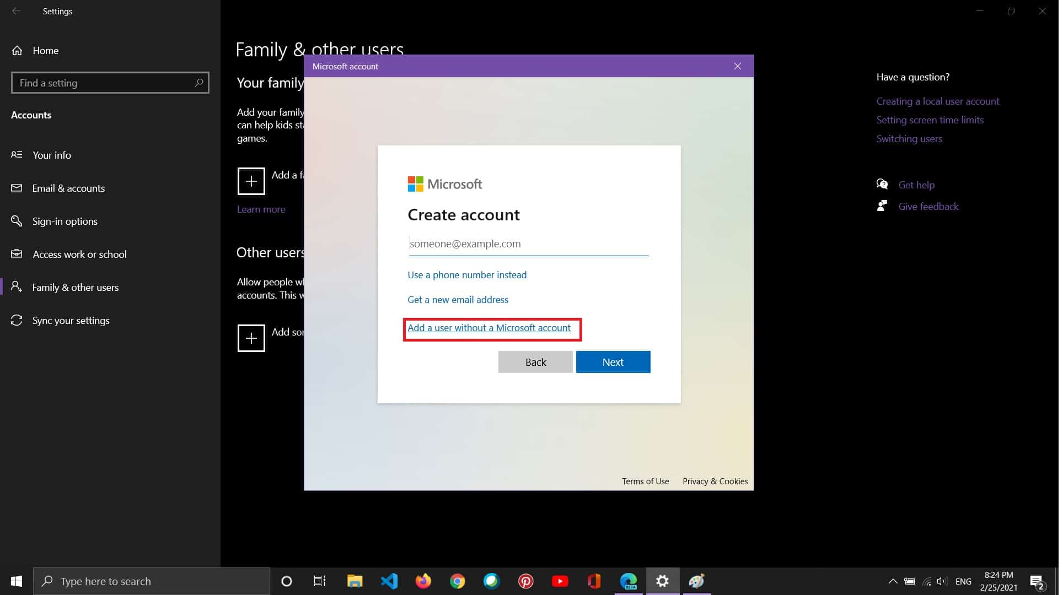1063x595 pixels.
Task: Click the "Add a user without a Microsoft account" link
Action: pos(490,328)
